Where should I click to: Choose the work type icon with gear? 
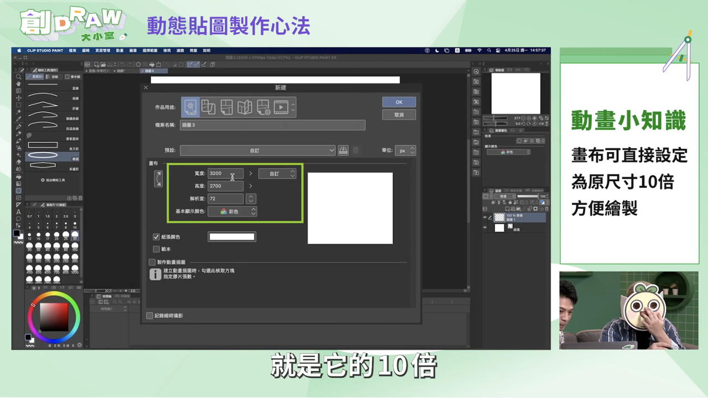tap(263, 107)
